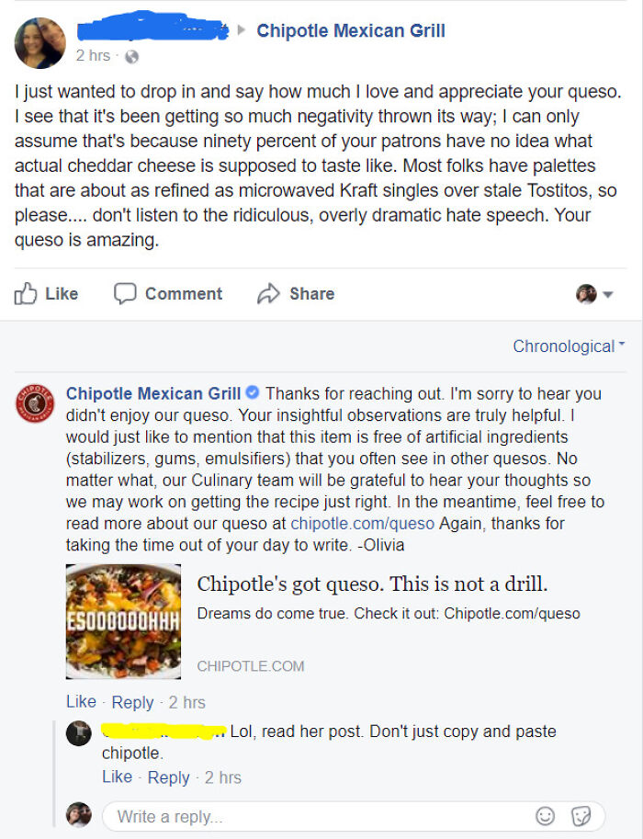Viewport: 643px width, 839px height.
Task: Click Reply under Chipotle's comment
Action: [x=133, y=702]
